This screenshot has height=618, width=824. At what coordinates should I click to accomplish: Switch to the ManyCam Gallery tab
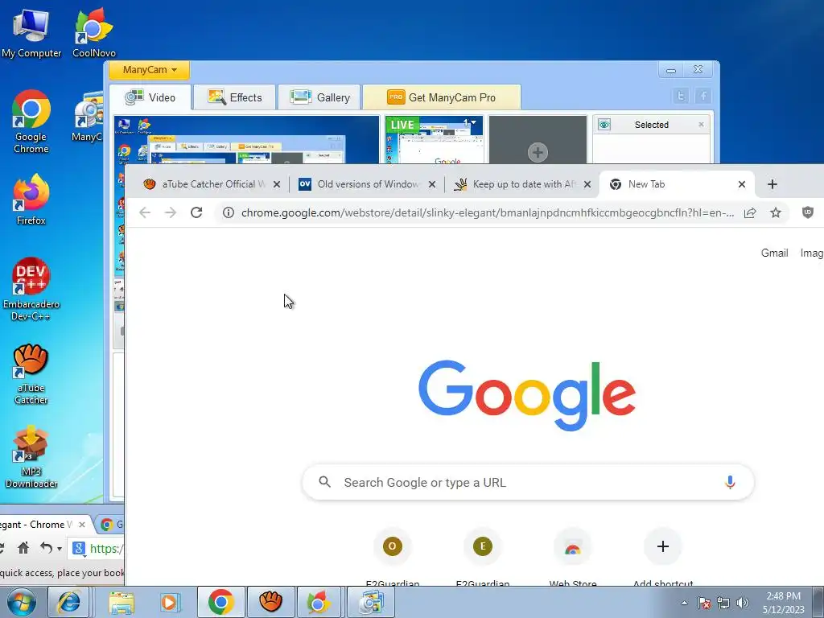(x=319, y=97)
